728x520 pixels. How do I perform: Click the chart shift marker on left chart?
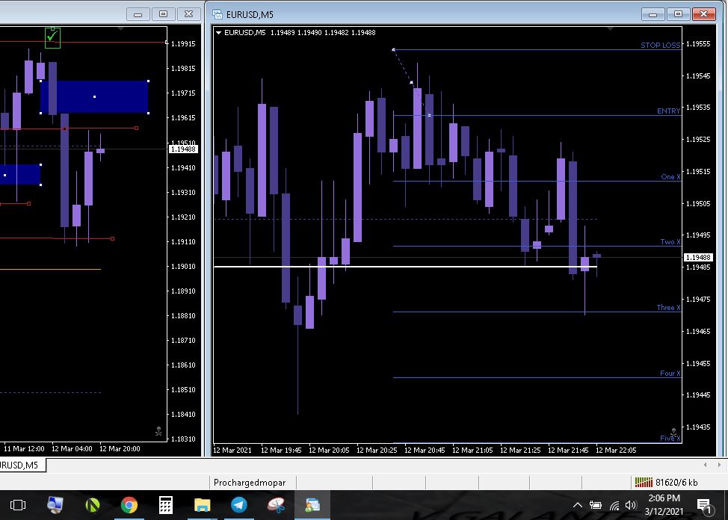point(121,29)
